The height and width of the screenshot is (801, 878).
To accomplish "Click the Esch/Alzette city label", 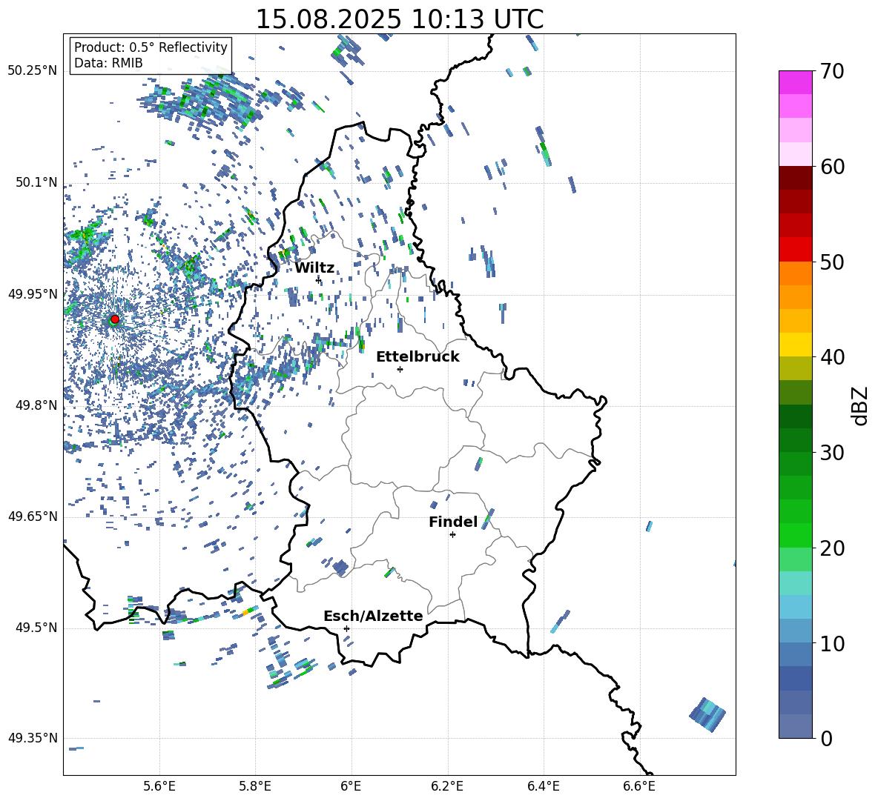I will [373, 616].
